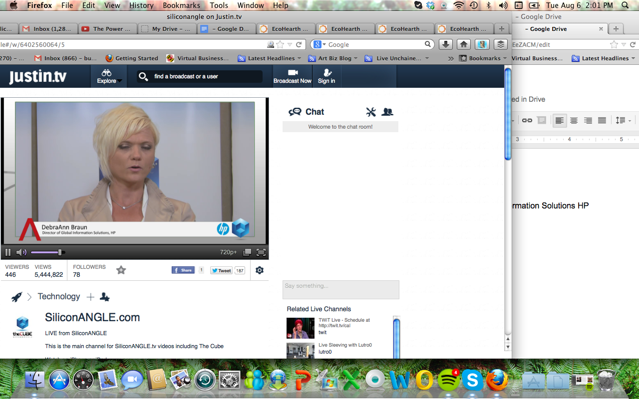Viewport: 639px width, 399px height.
Task: Click the add-friend icon near Technology
Action: 105,297
